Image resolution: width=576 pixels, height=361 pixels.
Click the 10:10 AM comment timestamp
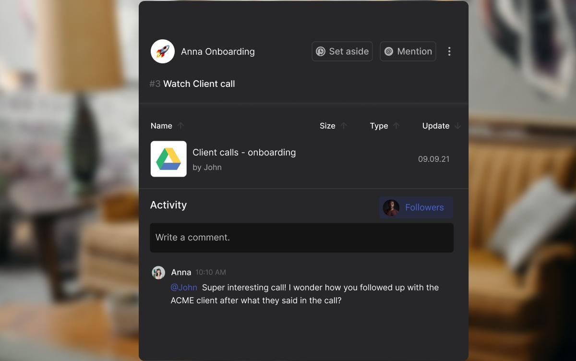tap(211, 272)
